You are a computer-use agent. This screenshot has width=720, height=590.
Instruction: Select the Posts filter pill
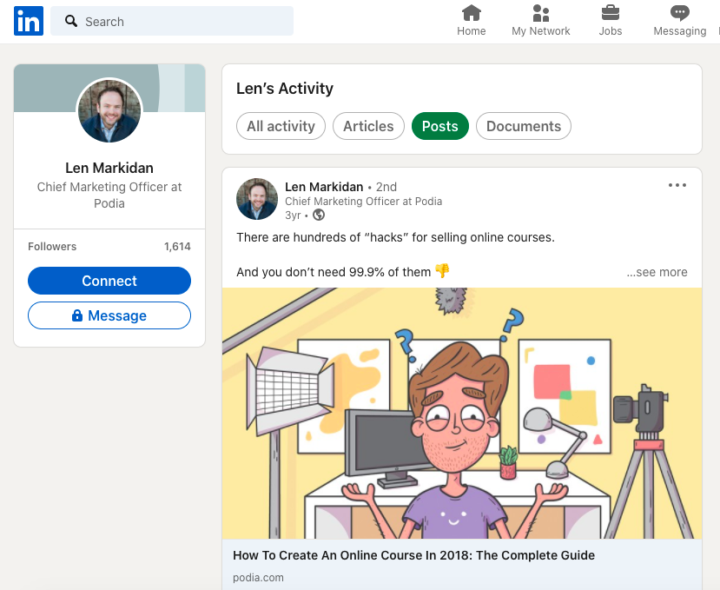pyautogui.click(x=439, y=126)
